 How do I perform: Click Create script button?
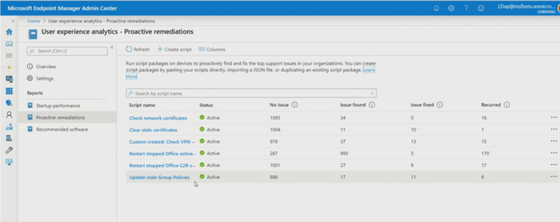[174, 50]
